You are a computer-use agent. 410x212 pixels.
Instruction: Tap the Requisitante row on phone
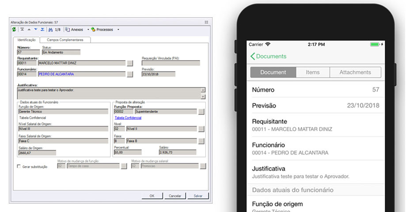pos(315,125)
